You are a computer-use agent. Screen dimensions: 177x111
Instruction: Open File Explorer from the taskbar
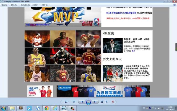[x=12, y=108]
